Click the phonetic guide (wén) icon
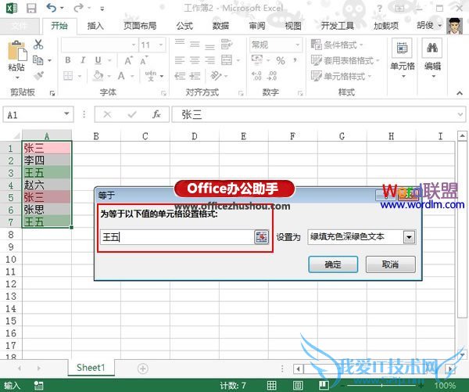The image size is (469, 392). pos(150,76)
